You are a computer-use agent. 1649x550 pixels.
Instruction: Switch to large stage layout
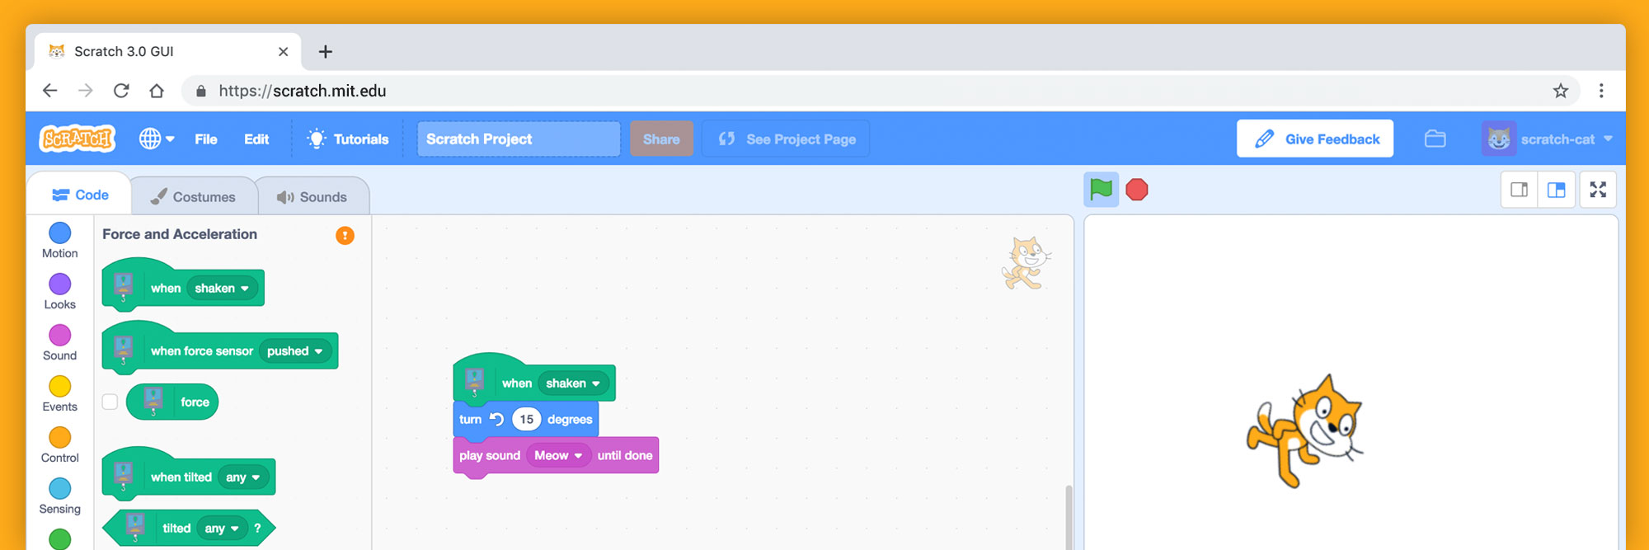(x=1556, y=190)
